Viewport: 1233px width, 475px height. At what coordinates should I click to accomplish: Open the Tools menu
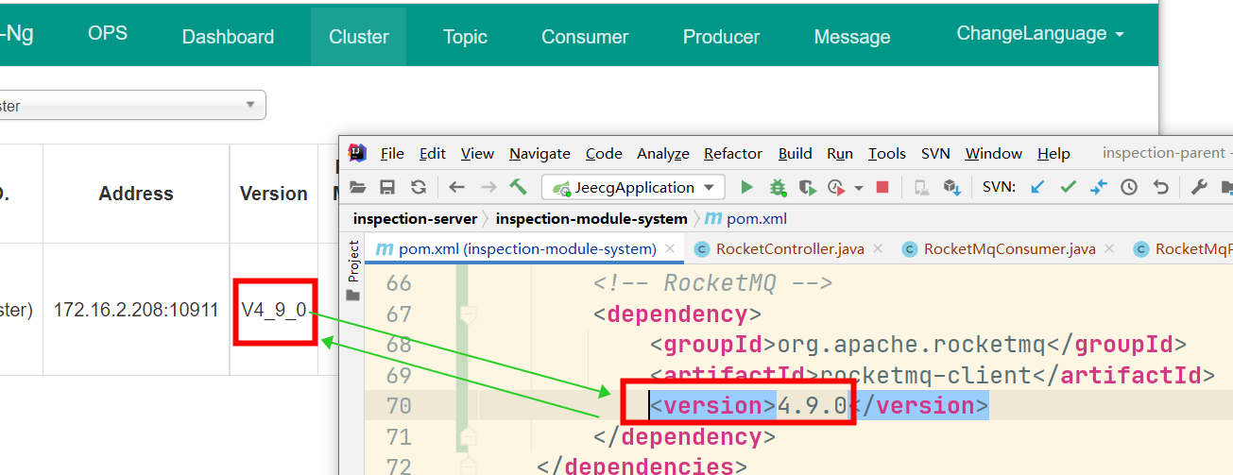(887, 153)
